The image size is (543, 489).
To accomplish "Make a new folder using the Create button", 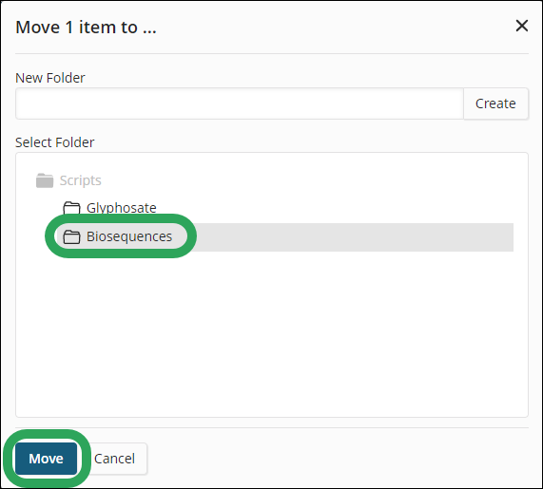I will coord(495,103).
